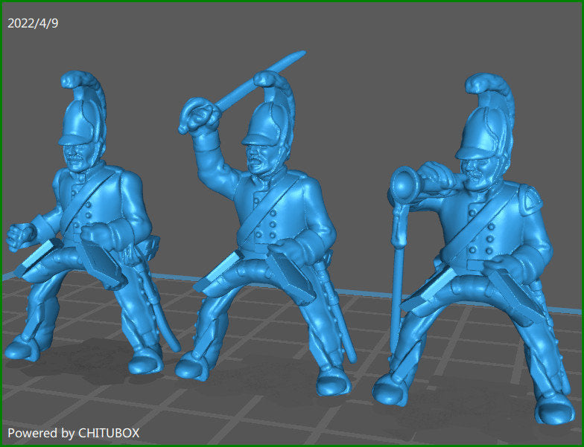
Task: Click the trumpet bell on the right figure
Action: click(x=407, y=182)
